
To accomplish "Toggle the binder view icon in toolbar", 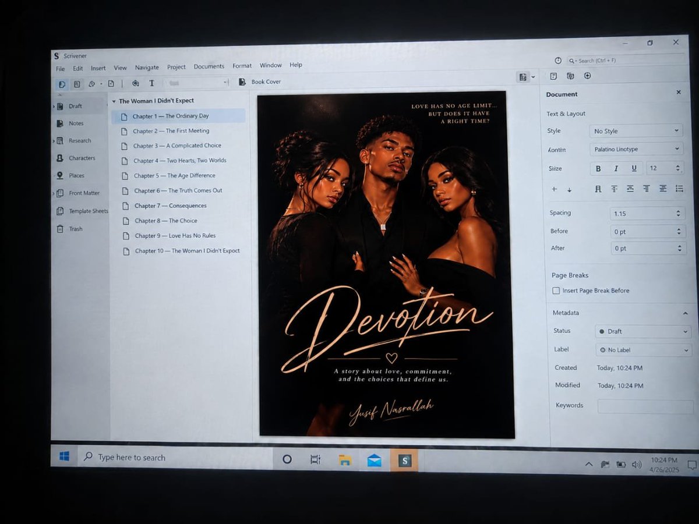I will 62,84.
